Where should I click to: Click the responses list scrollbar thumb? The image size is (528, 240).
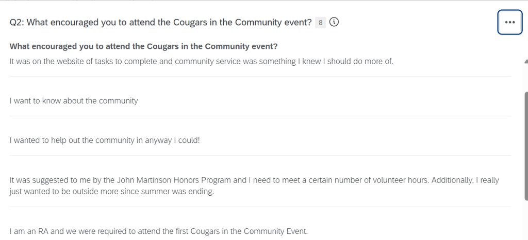[525, 144]
